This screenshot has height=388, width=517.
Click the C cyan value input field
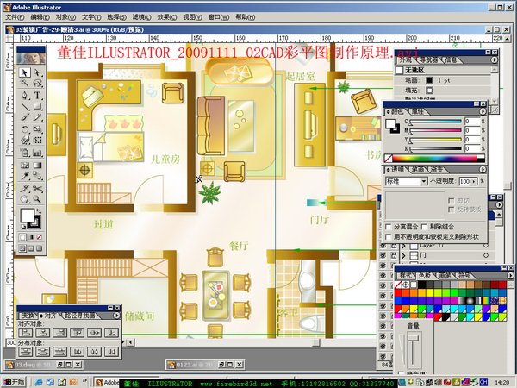point(472,122)
